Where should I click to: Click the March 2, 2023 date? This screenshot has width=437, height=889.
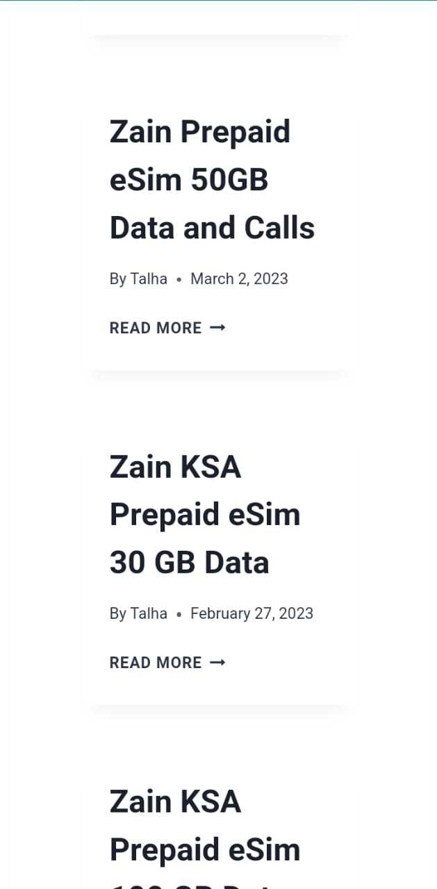[239, 279]
